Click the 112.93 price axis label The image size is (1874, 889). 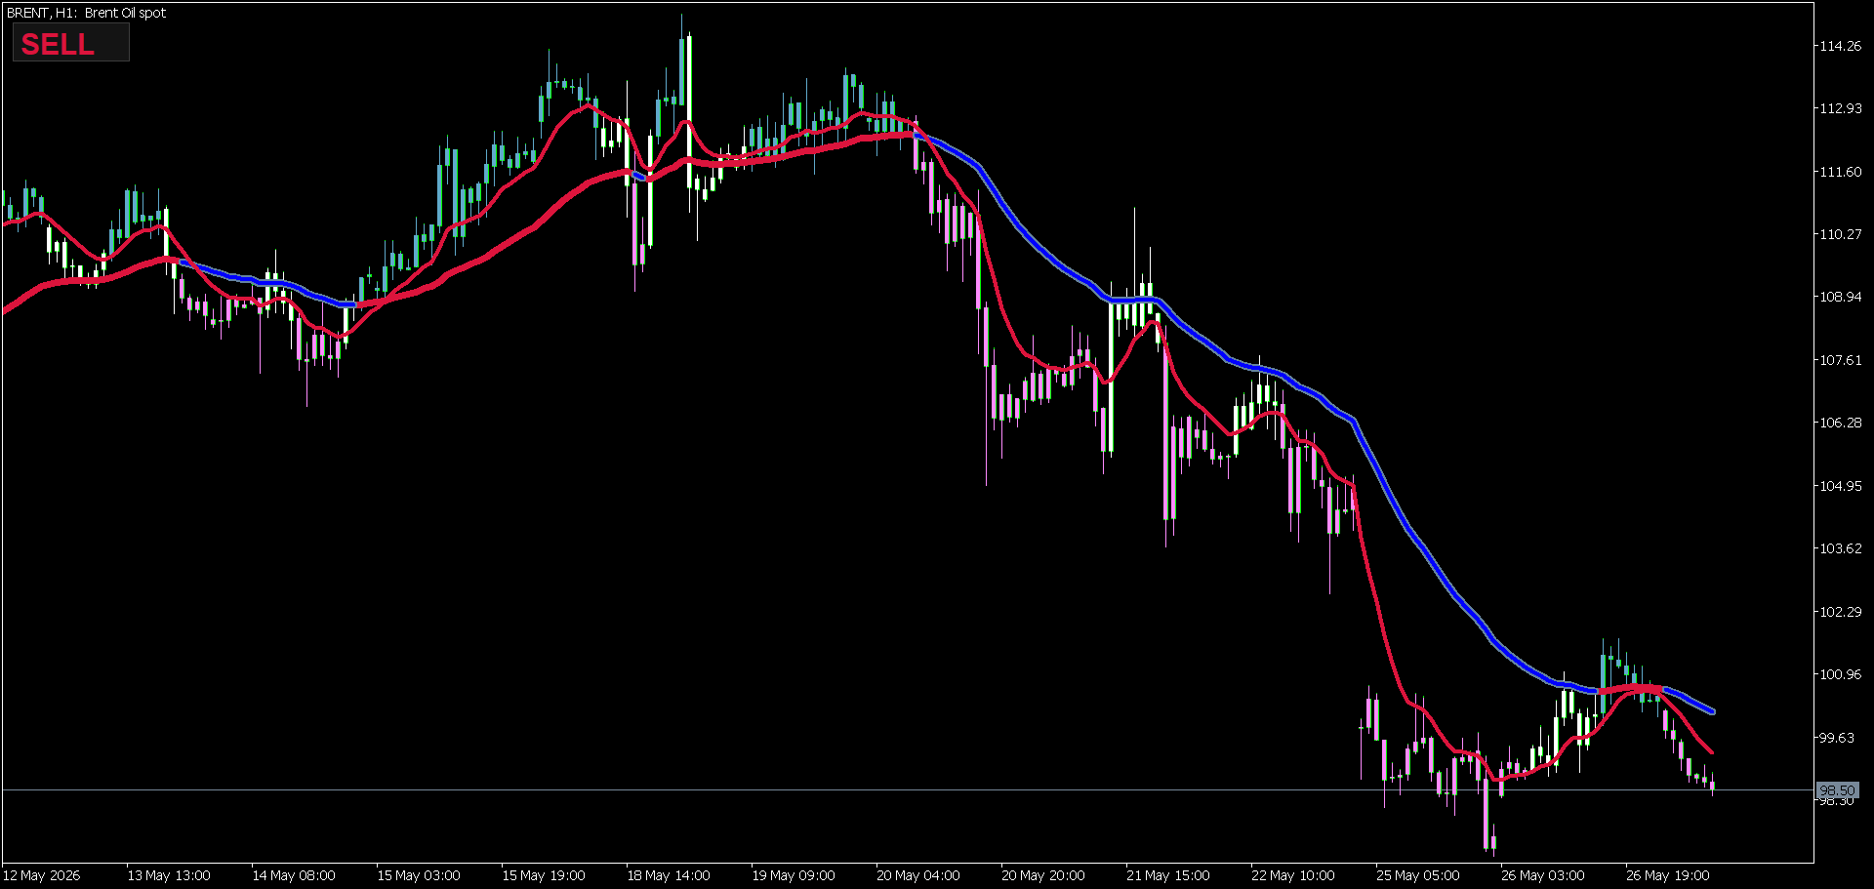click(x=1840, y=108)
